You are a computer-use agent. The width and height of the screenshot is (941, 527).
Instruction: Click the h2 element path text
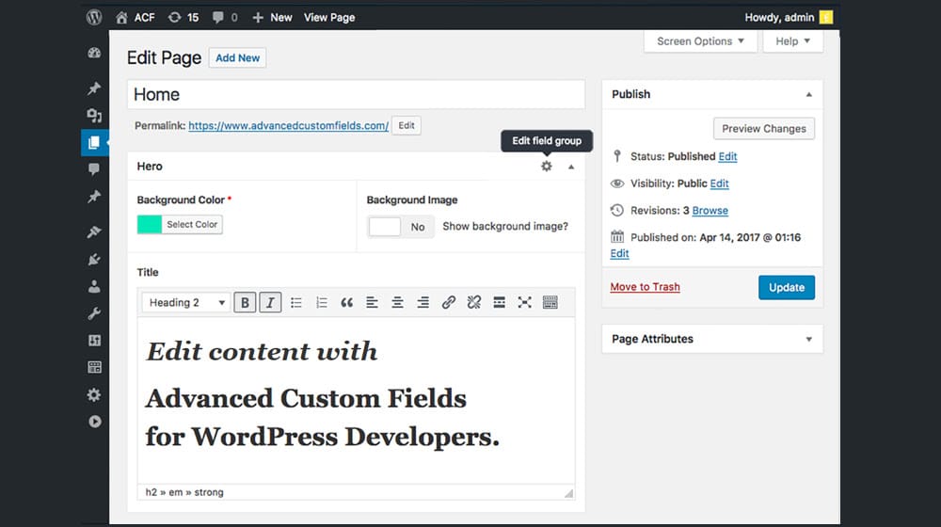point(152,492)
